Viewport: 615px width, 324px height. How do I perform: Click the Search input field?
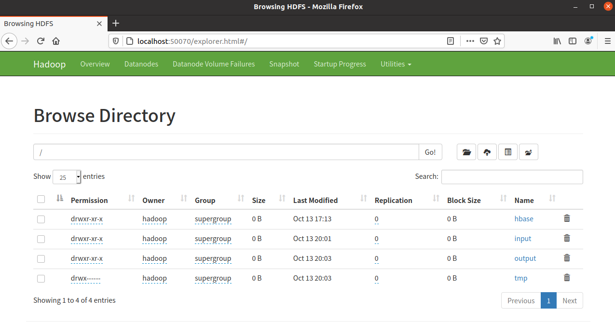click(x=512, y=177)
